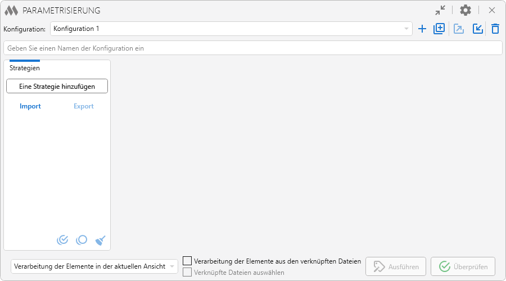Image resolution: width=506 pixels, height=281 pixels.
Task: Click the Export link in Strategien panel
Action: [x=84, y=106]
